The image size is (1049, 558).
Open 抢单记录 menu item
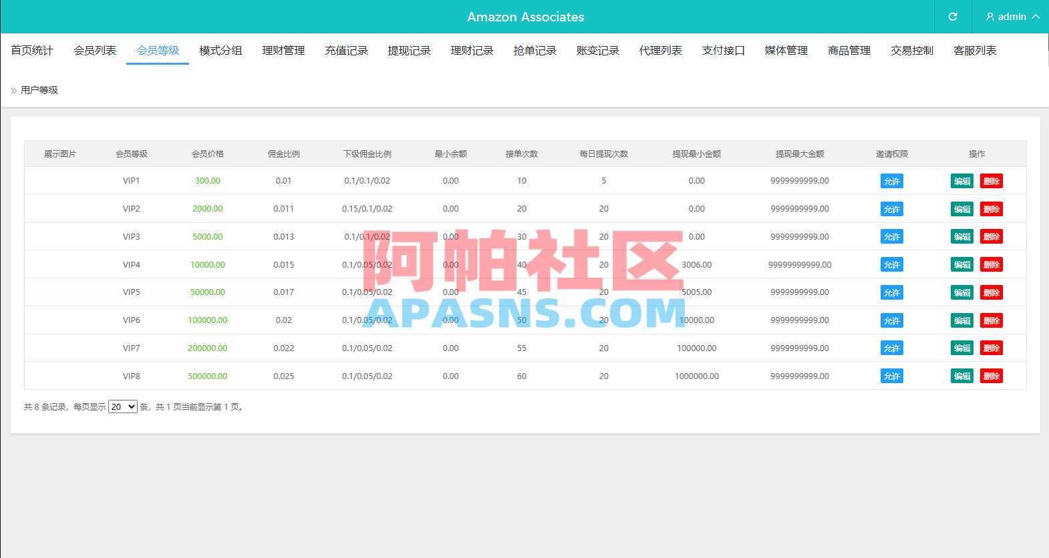pyautogui.click(x=535, y=50)
